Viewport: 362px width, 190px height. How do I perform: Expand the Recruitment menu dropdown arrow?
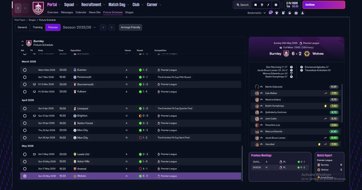[x=104, y=5]
